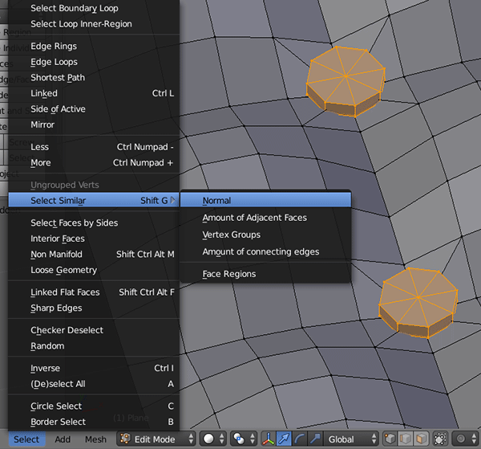Select the translate manipulator arrow icon
This screenshot has height=449, width=481.
pyautogui.click(x=285, y=439)
